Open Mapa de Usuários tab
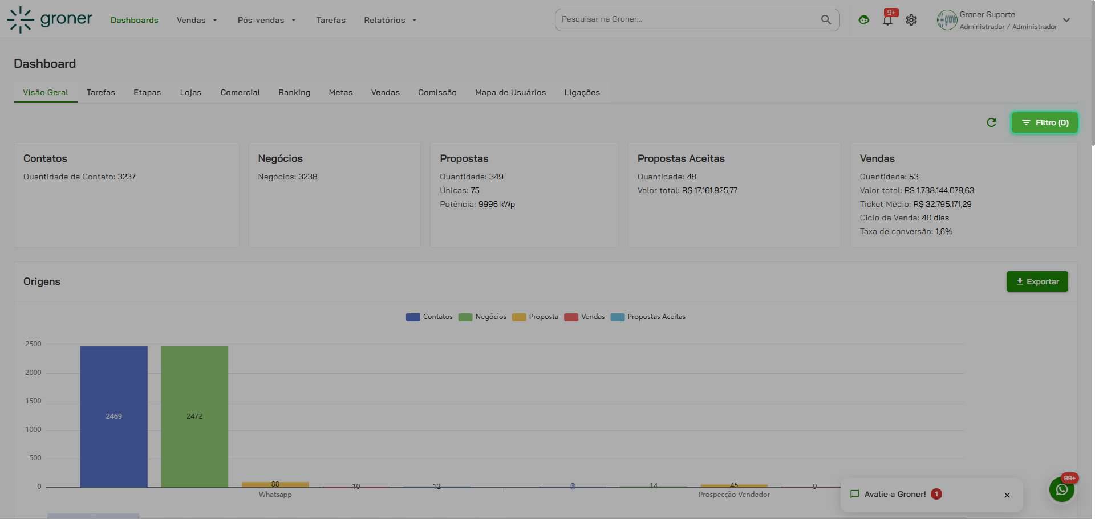1095x519 pixels. coord(510,92)
